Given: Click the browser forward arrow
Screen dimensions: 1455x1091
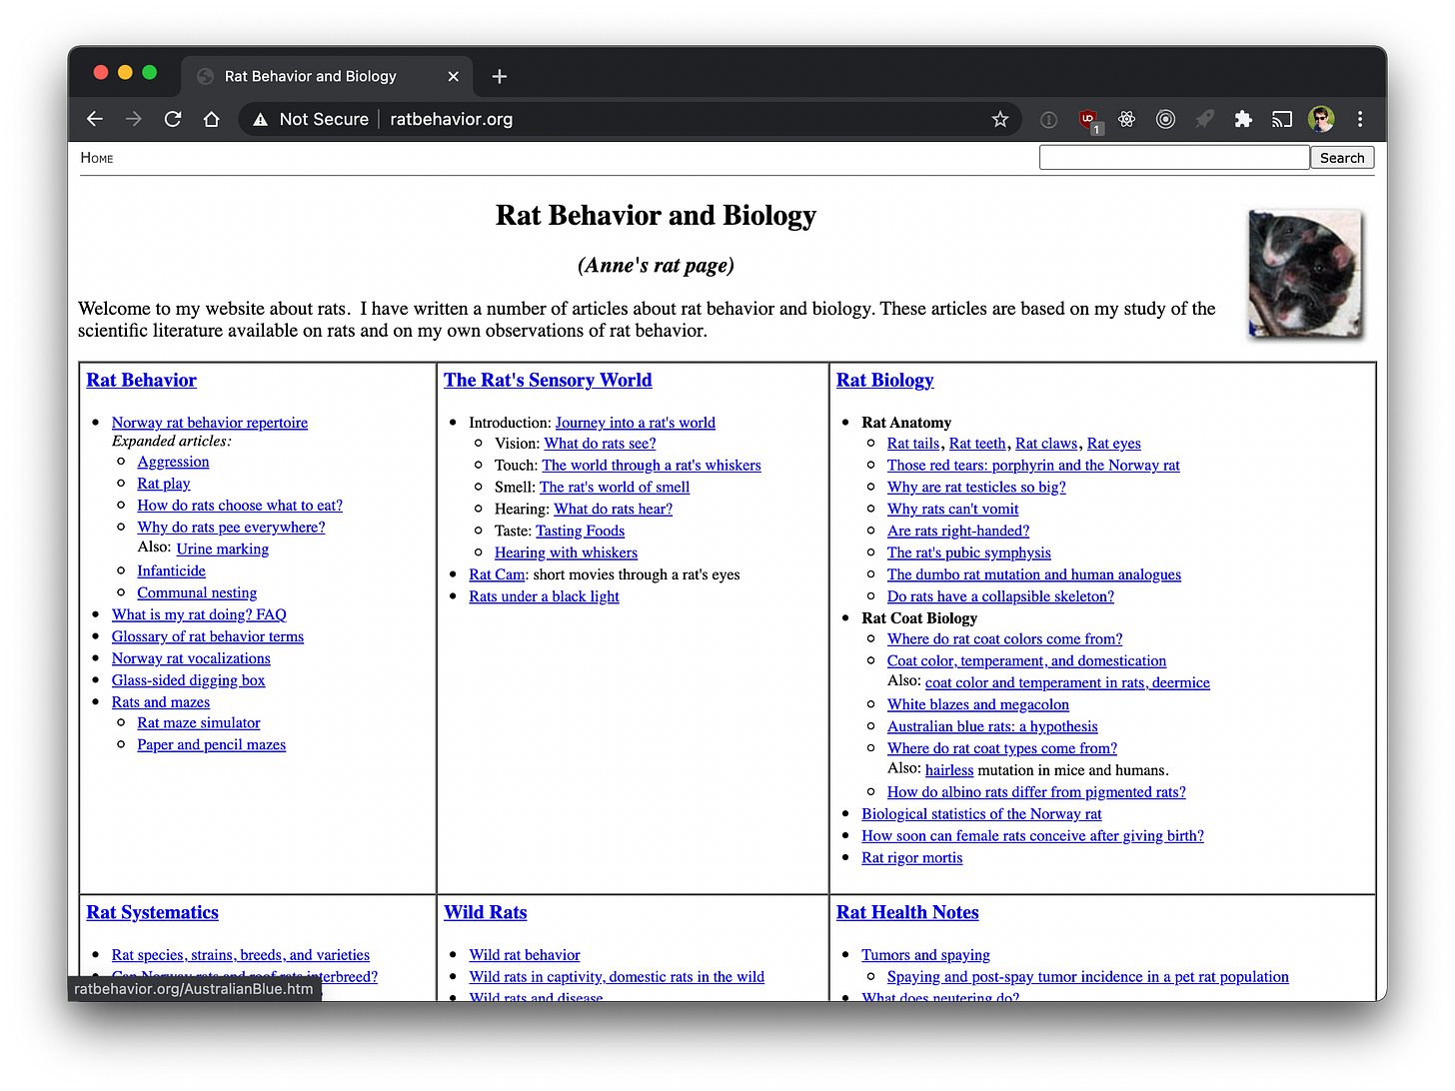Looking at the screenshot, I should tap(134, 119).
